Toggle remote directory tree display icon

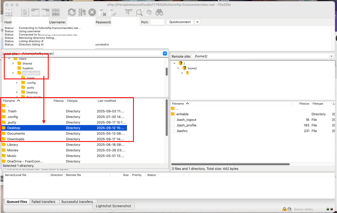pyautogui.click(x=45, y=12)
